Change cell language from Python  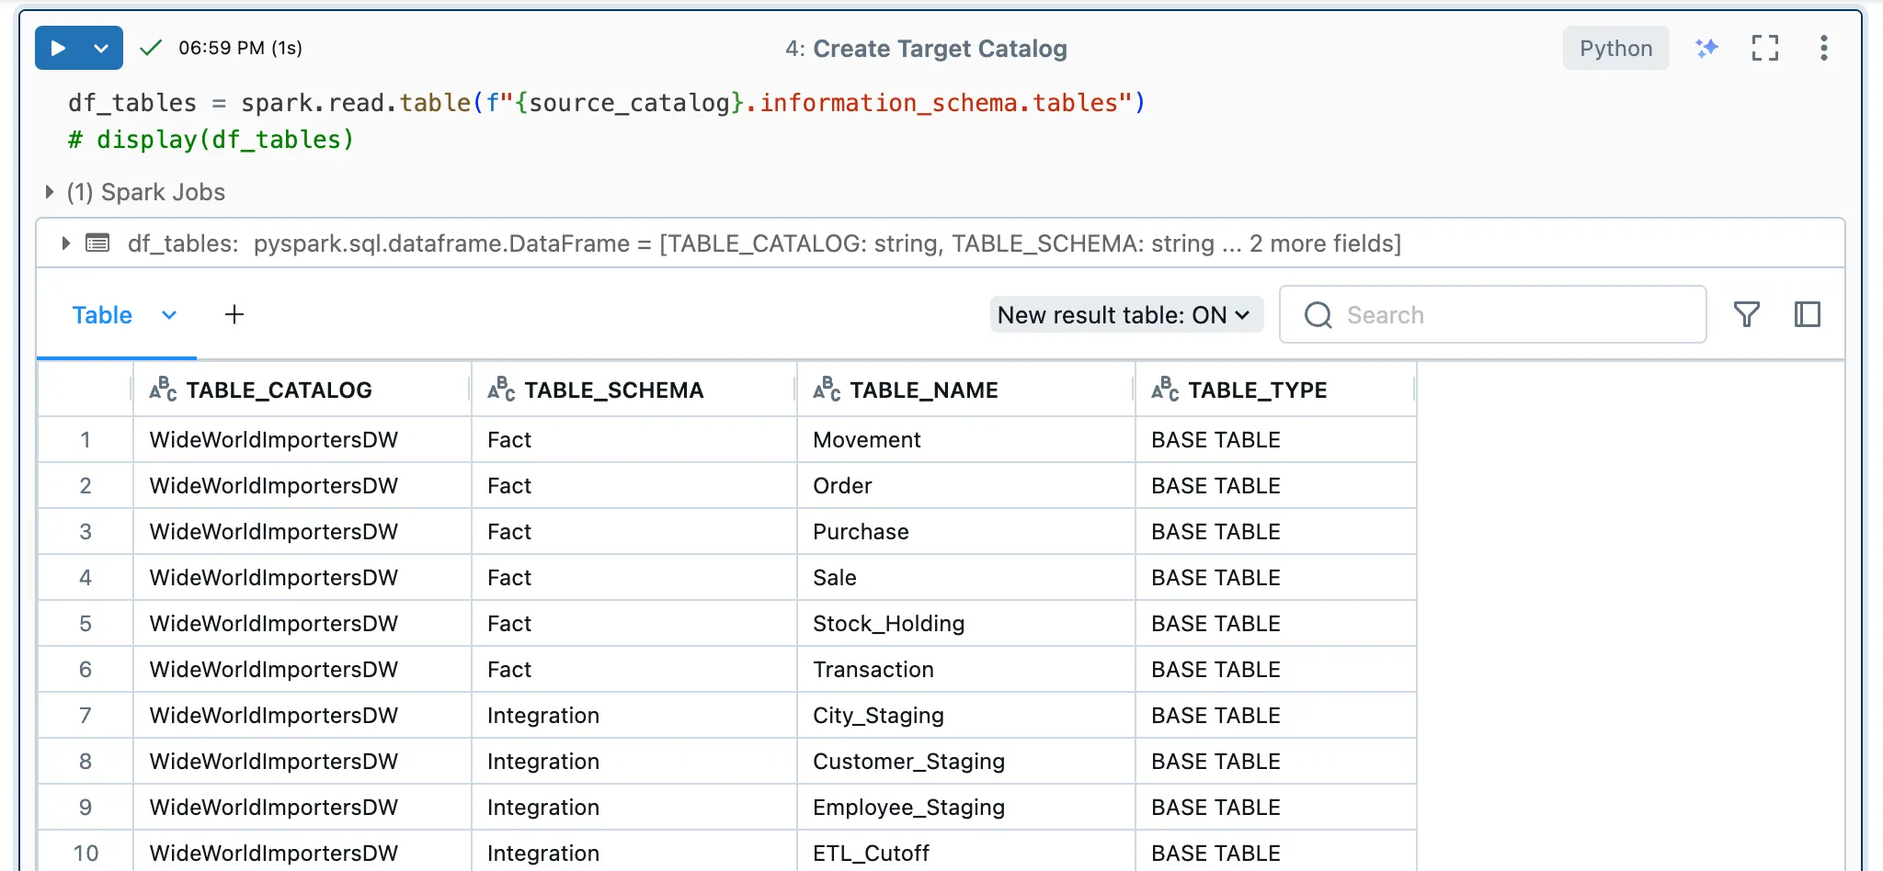pos(1615,48)
